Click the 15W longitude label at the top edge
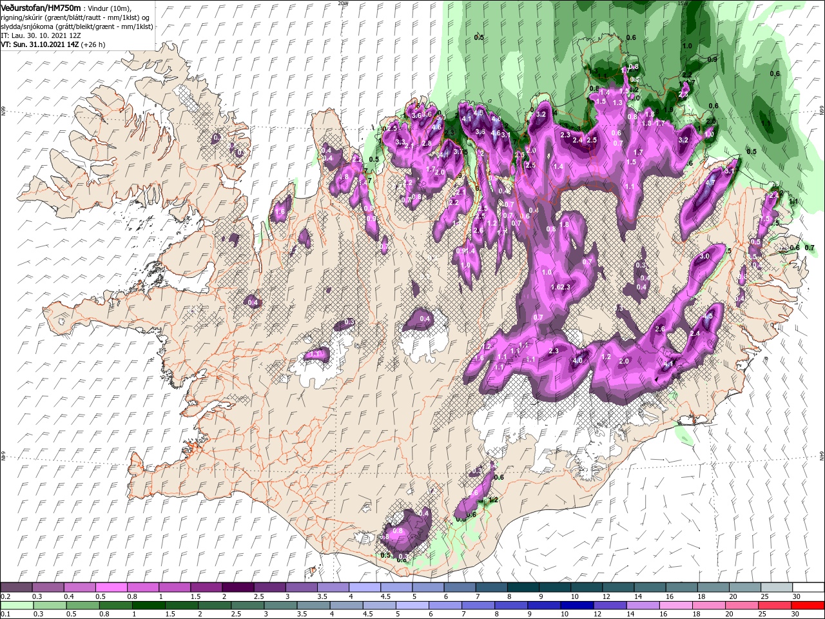The width and height of the screenshot is (825, 619). coord(683,3)
